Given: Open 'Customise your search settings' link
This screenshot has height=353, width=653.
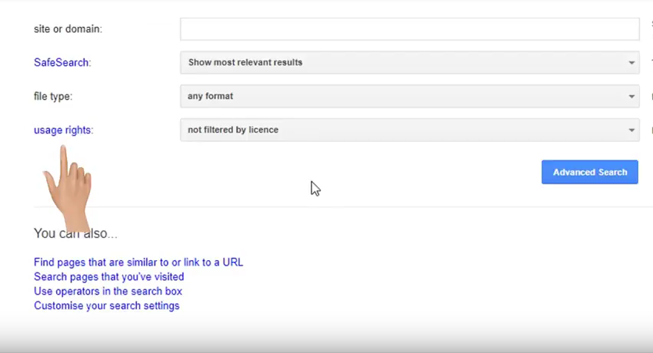Looking at the screenshot, I should click(x=107, y=306).
